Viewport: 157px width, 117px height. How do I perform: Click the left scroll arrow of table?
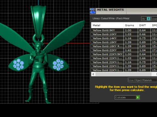pos(93,74)
